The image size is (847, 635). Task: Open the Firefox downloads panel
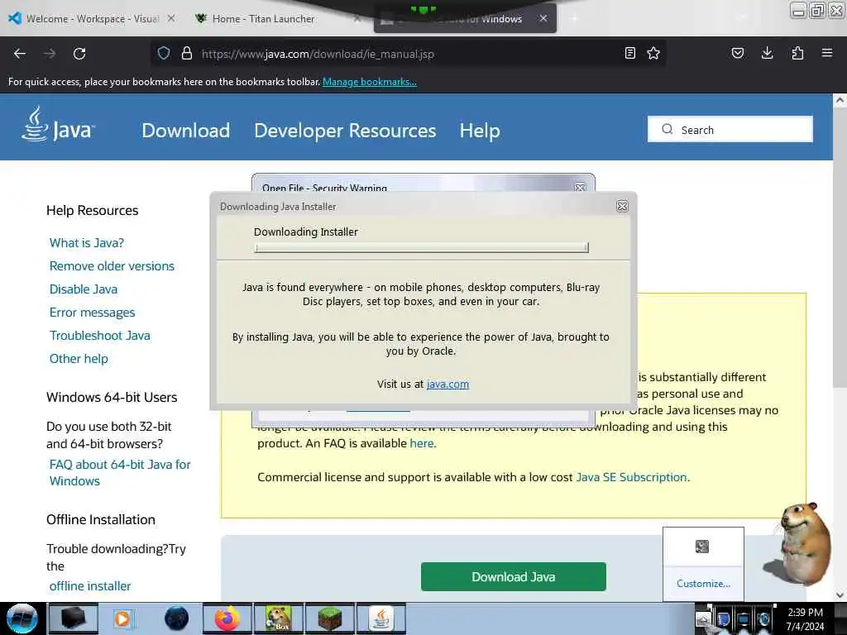[767, 53]
